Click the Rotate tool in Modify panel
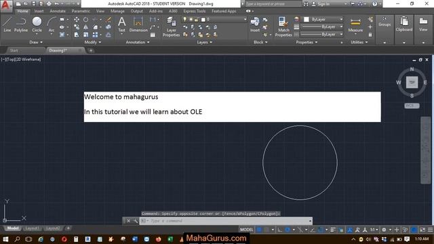This screenshot has height=244, width=434. 86,20
